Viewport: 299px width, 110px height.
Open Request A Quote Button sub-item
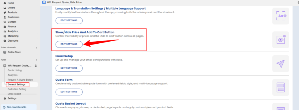[20, 80]
